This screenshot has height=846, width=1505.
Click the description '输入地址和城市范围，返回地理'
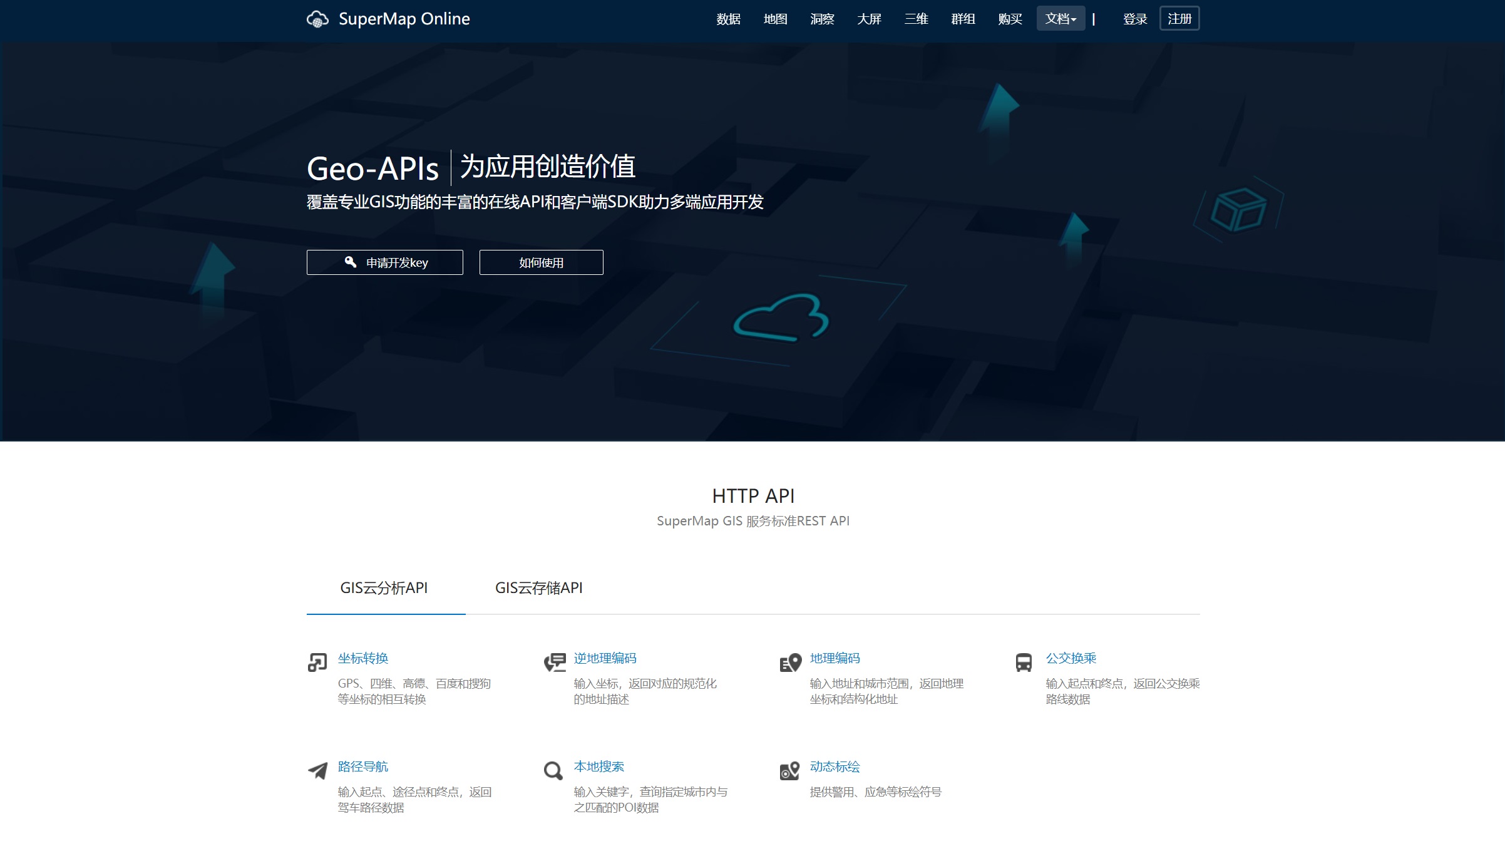coord(886,691)
